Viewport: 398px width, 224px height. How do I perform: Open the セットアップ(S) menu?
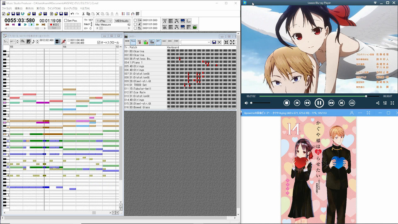click(70, 8)
